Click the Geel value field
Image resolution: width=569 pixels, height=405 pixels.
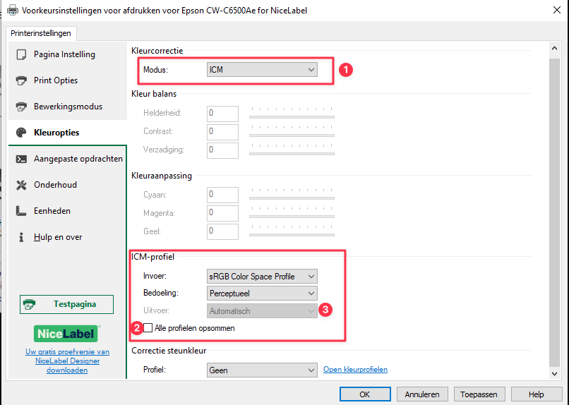point(222,231)
